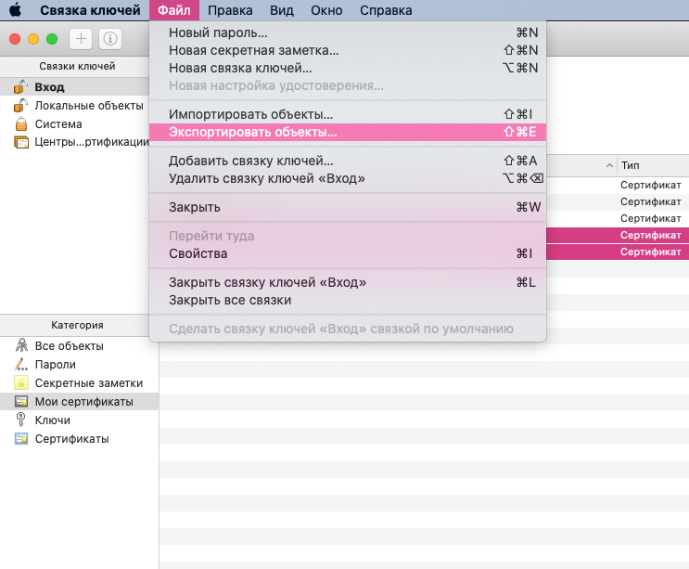The width and height of the screenshot is (689, 569).
Task: Click the green zoom window button
Action: pos(52,39)
